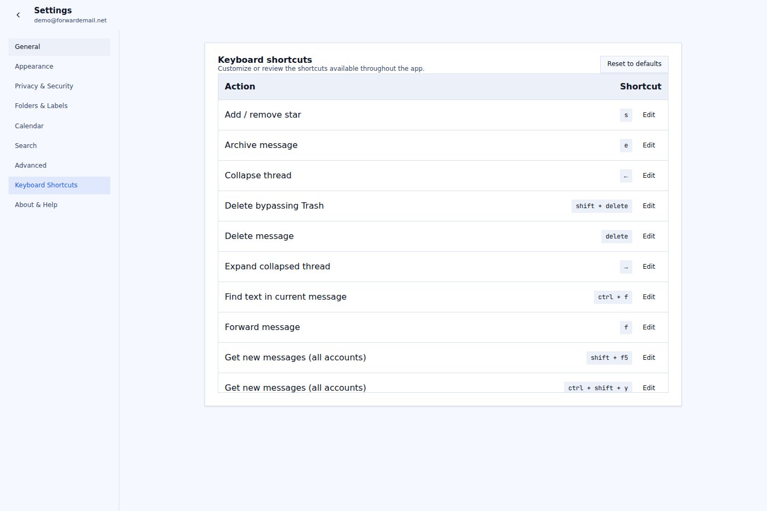Click the 's' key badge for star
The width and height of the screenshot is (767, 511).
coord(626,115)
